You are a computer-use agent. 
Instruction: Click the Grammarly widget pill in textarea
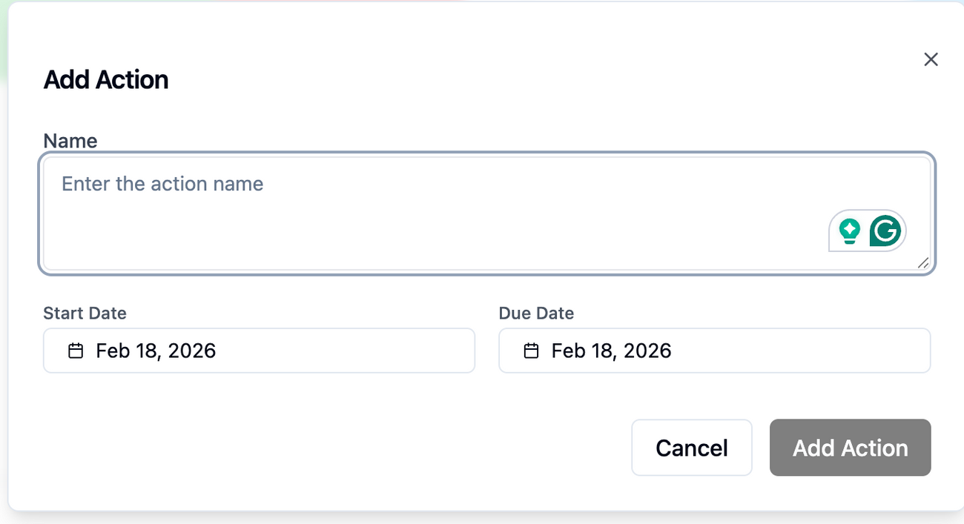click(x=868, y=231)
